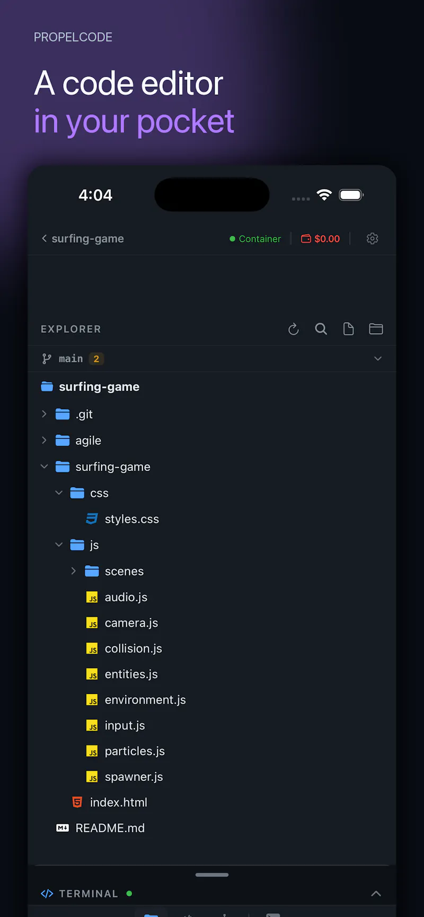The width and height of the screenshot is (424, 917).
Task: Open README.md file
Action: 110,828
